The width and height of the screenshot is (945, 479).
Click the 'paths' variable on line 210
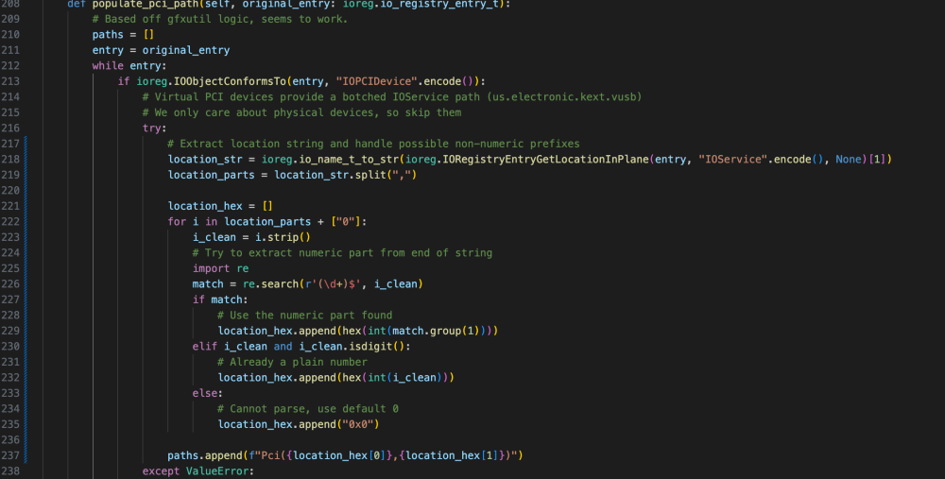(x=108, y=34)
